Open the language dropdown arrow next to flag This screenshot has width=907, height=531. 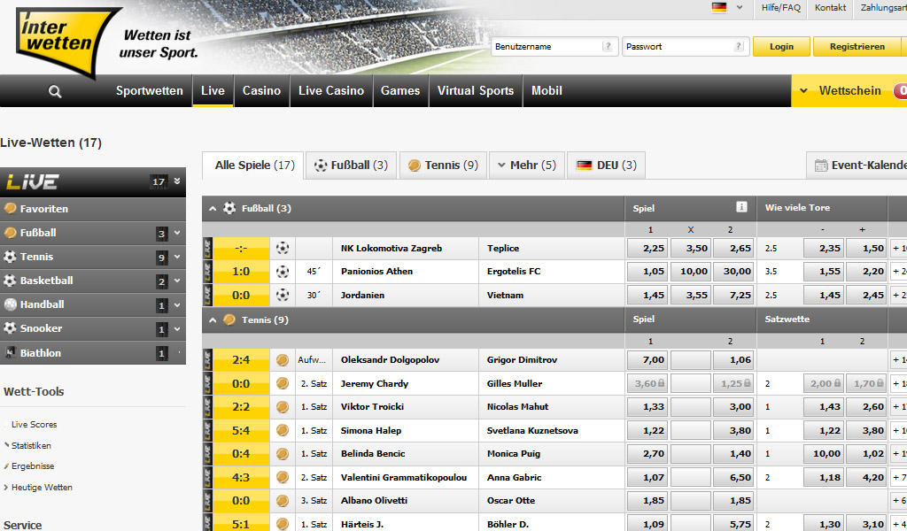pyautogui.click(x=740, y=7)
